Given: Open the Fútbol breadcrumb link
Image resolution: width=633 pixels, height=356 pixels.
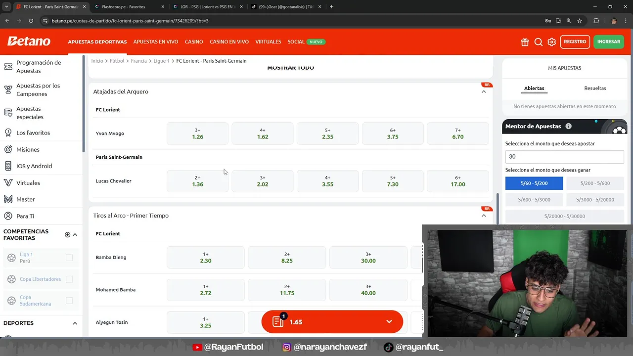Looking at the screenshot, I should pyautogui.click(x=117, y=61).
